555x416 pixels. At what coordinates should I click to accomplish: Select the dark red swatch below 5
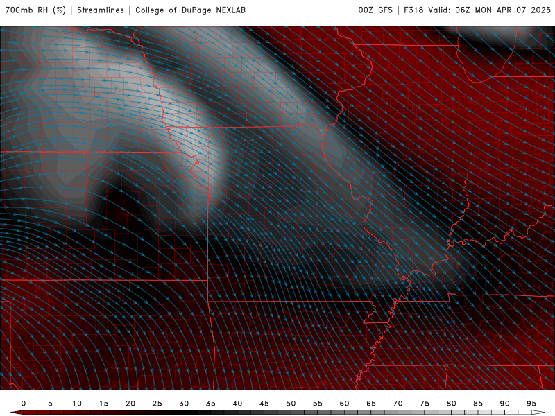(57, 413)
